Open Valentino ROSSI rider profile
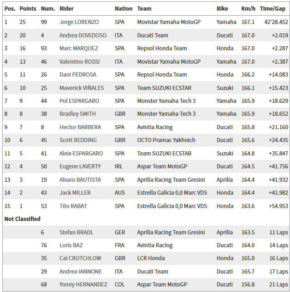The width and height of the screenshot is (290, 292). click(79, 62)
